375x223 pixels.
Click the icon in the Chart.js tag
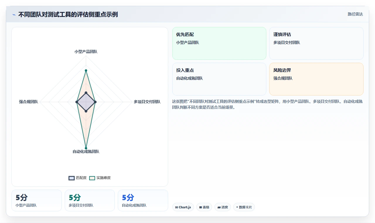click(x=177, y=207)
